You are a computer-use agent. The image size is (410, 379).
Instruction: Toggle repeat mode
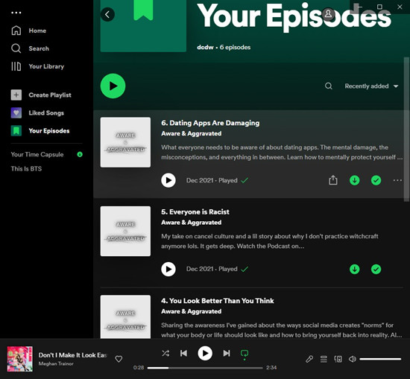[245, 354]
